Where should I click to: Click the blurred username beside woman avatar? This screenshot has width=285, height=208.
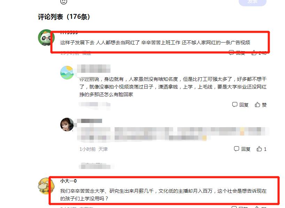tap(90, 121)
